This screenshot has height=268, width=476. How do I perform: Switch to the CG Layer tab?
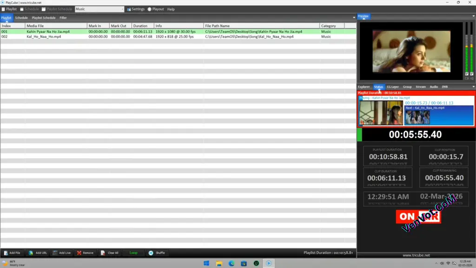pyautogui.click(x=393, y=87)
